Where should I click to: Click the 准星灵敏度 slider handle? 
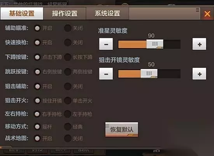coord(155,44)
